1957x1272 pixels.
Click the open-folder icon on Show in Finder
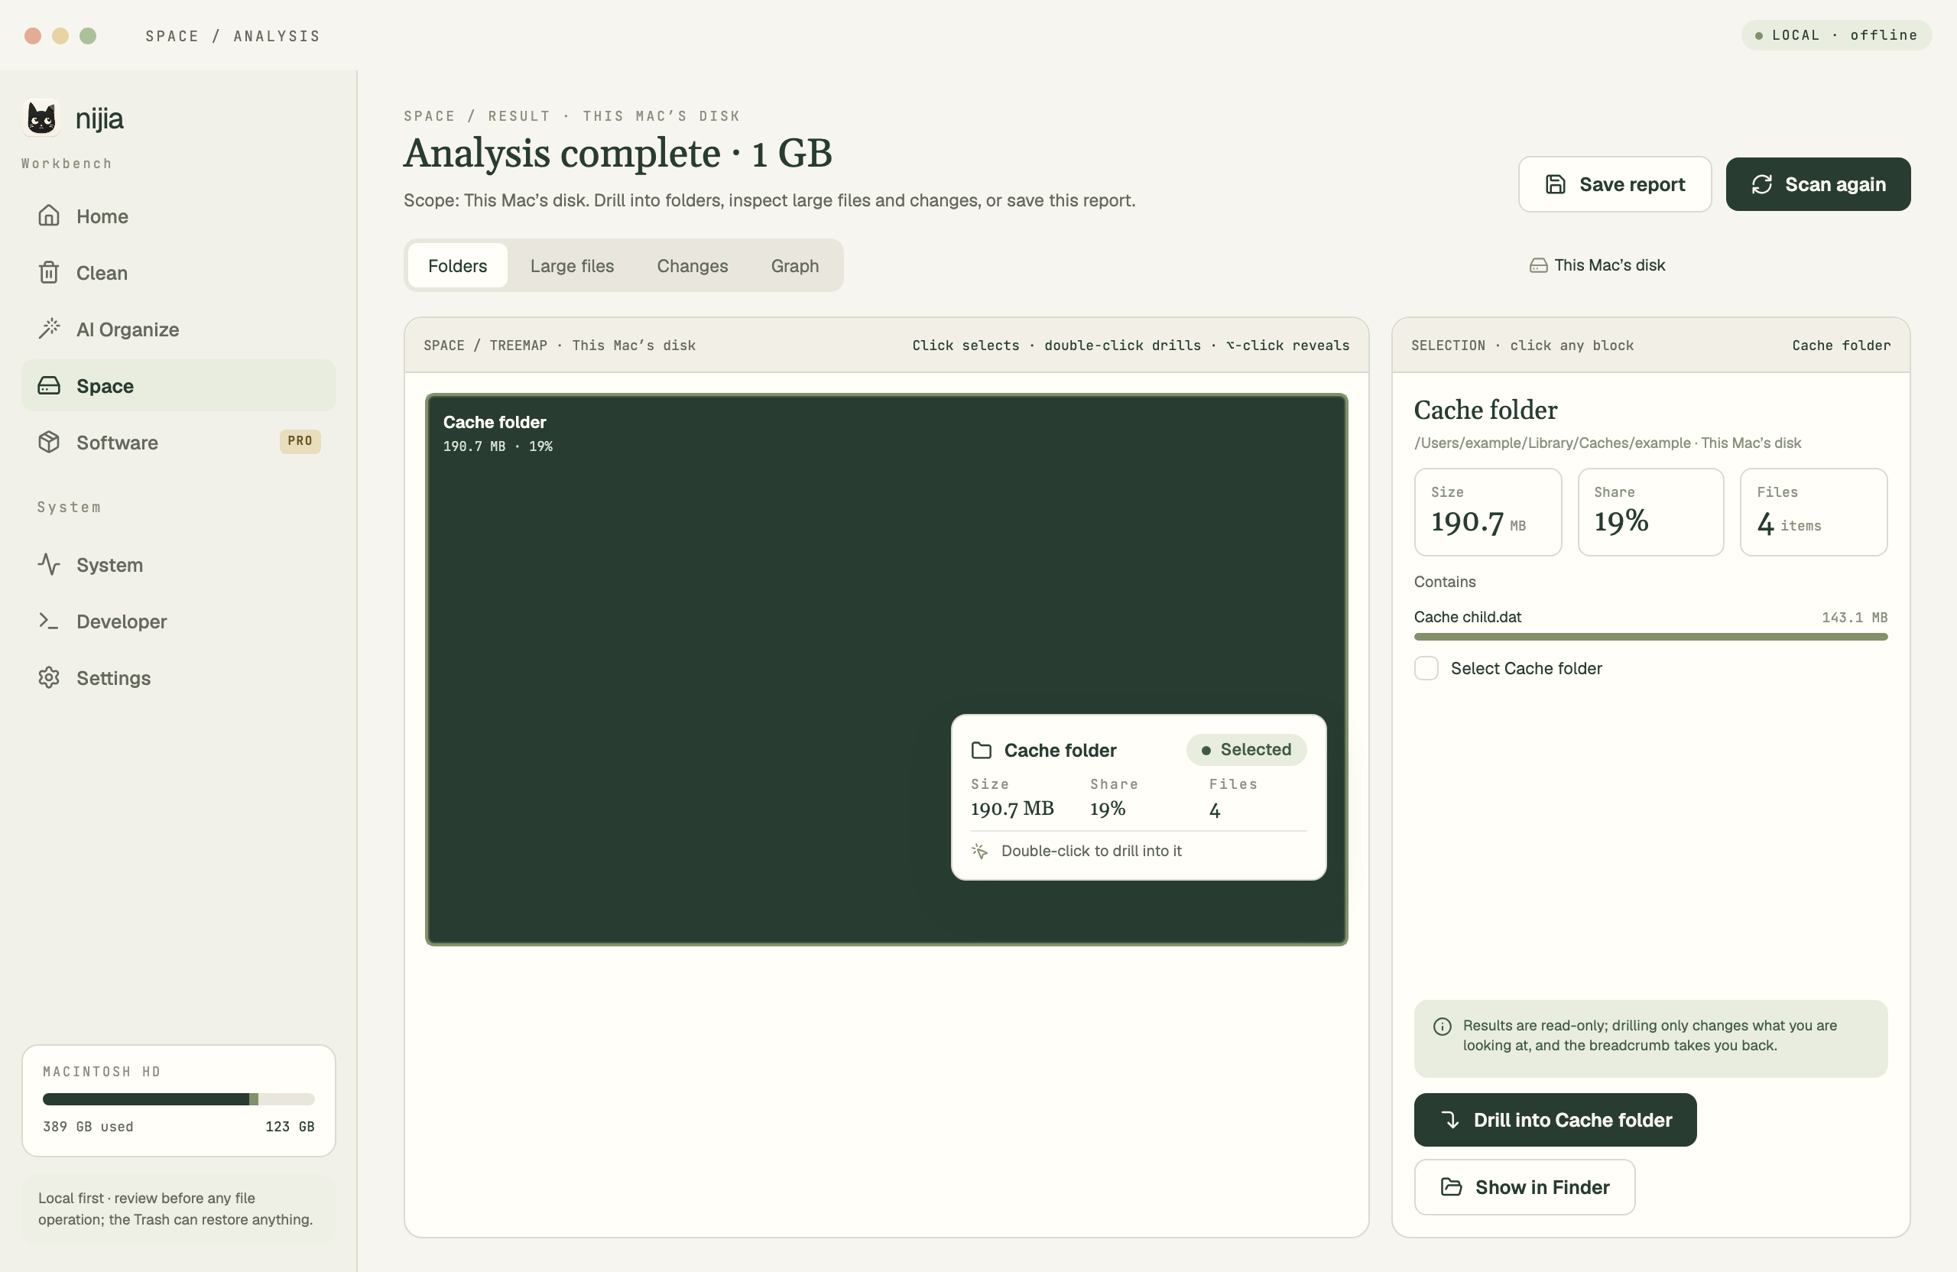pos(1451,1187)
